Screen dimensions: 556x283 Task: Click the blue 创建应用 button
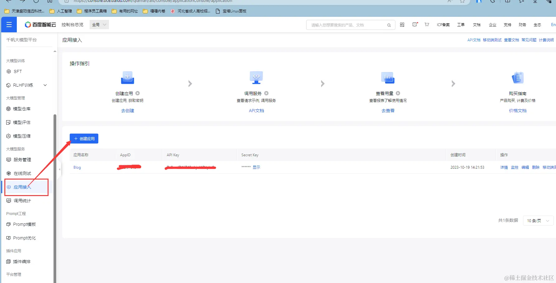[x=84, y=139]
